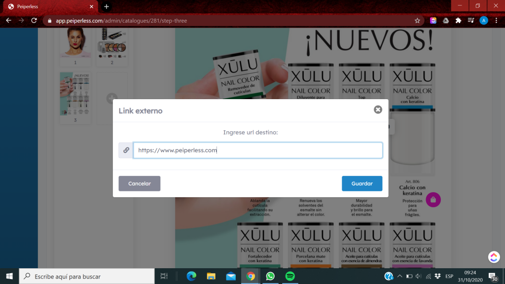Open the Mail app from the taskbar
505x284 pixels.
pos(231,276)
